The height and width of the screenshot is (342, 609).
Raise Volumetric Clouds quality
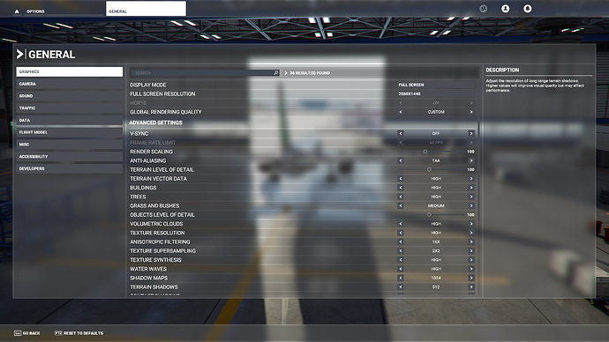[471, 224]
